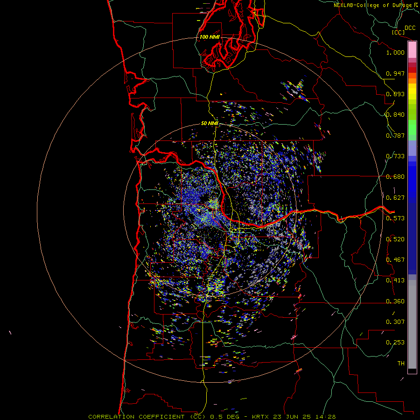The height and width of the screenshot is (420, 420).
Task: Select the 0.520 legend value
Action: click(395, 239)
